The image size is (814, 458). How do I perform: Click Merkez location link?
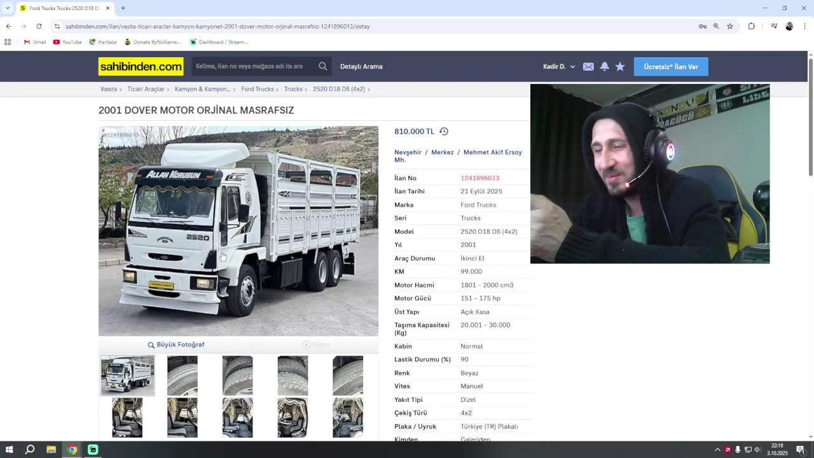[443, 152]
